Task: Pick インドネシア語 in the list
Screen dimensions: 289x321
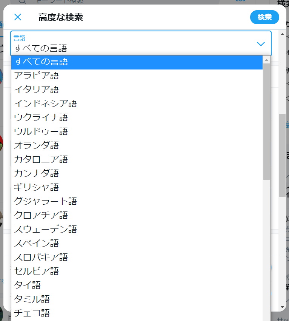Action: tap(45, 103)
